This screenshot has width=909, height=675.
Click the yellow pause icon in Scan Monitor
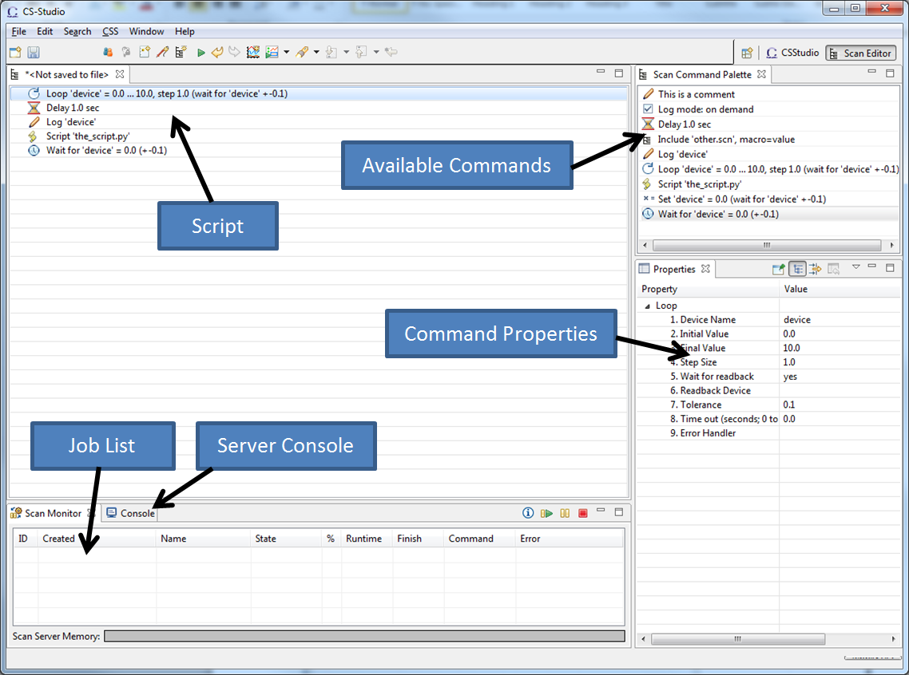pyautogui.click(x=565, y=513)
